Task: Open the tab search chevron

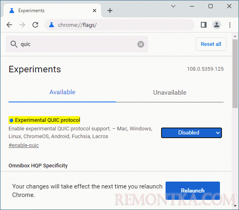Action: [173, 6]
